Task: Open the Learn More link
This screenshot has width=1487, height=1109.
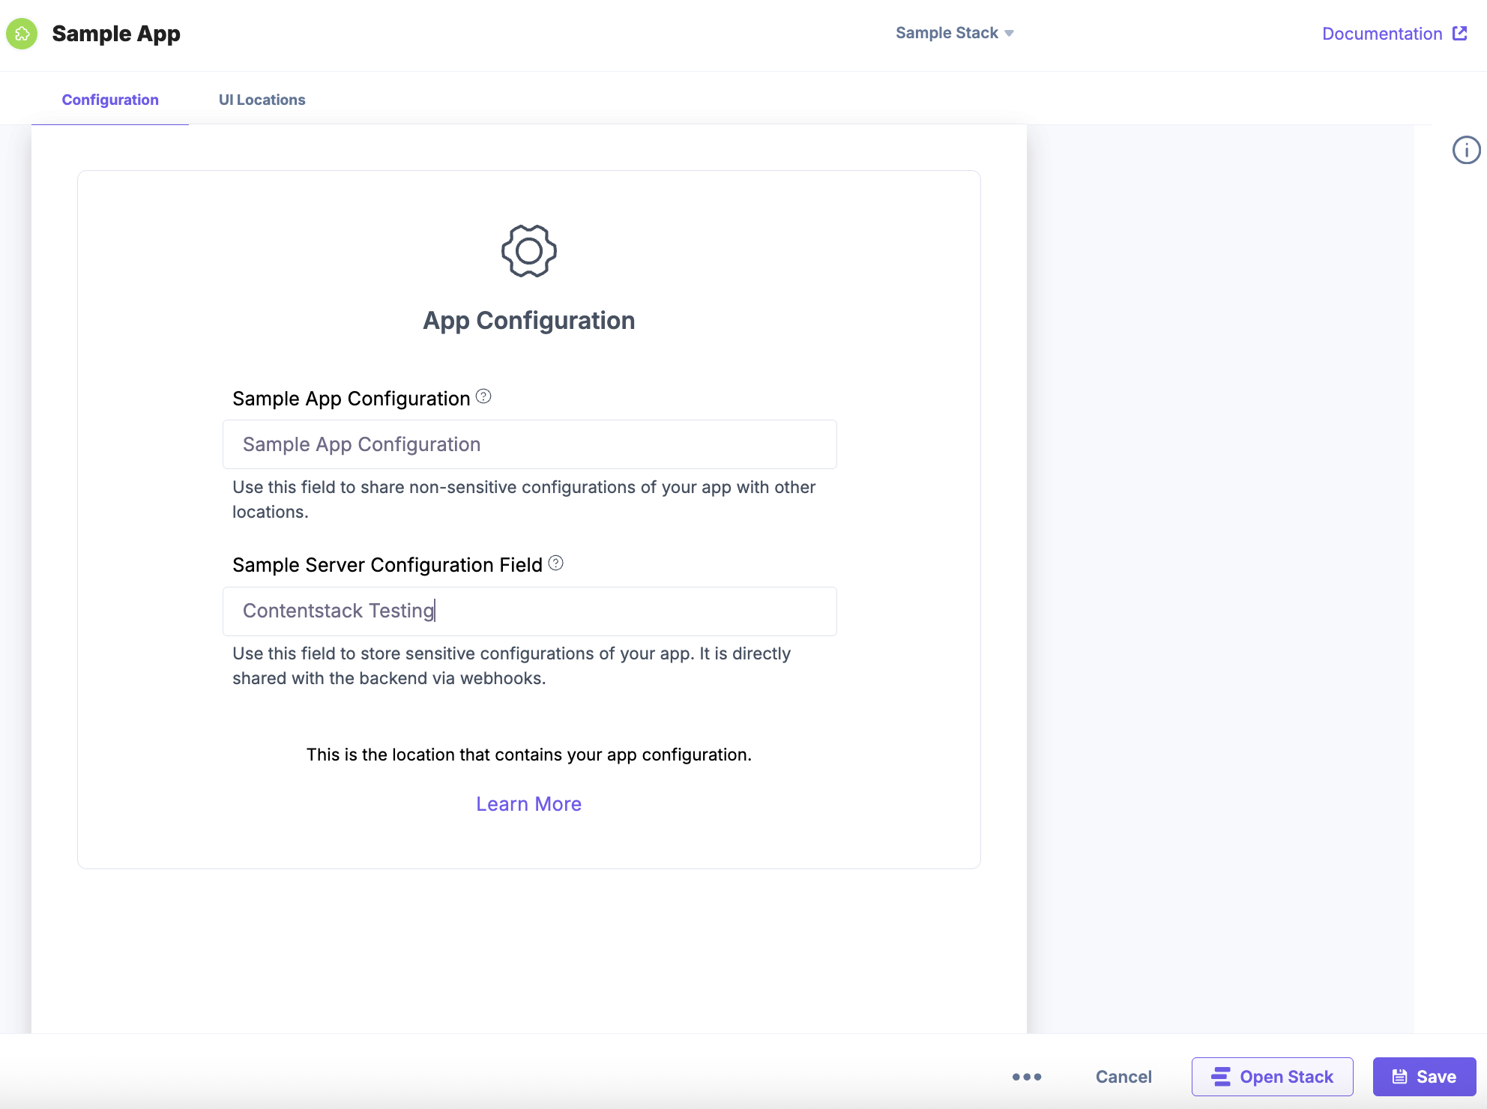Action: point(528,803)
